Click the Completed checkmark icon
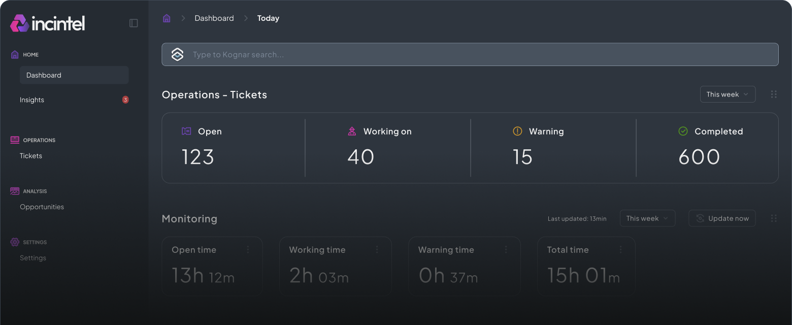Screen dimensions: 792x325 [x=682, y=131]
